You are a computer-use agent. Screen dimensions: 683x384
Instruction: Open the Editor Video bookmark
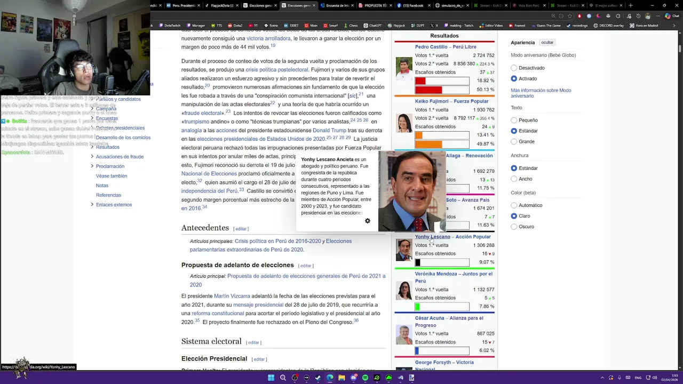[x=491, y=26]
